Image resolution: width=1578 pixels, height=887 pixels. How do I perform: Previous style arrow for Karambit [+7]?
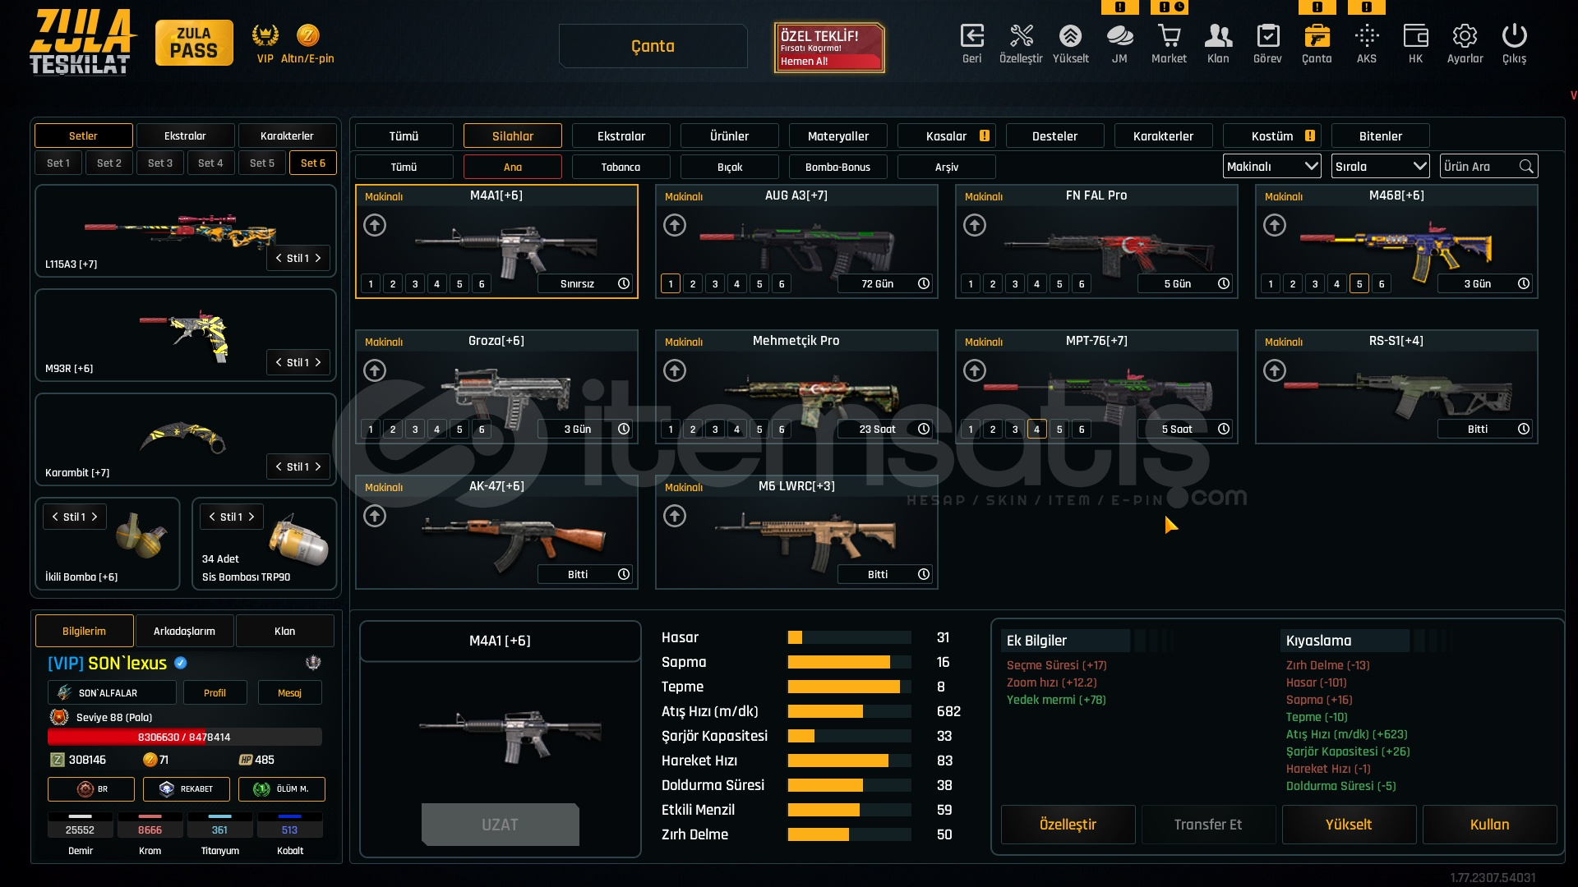(x=279, y=466)
